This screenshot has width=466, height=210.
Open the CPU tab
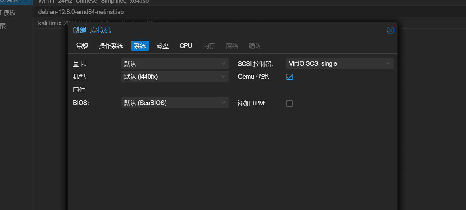coord(186,46)
